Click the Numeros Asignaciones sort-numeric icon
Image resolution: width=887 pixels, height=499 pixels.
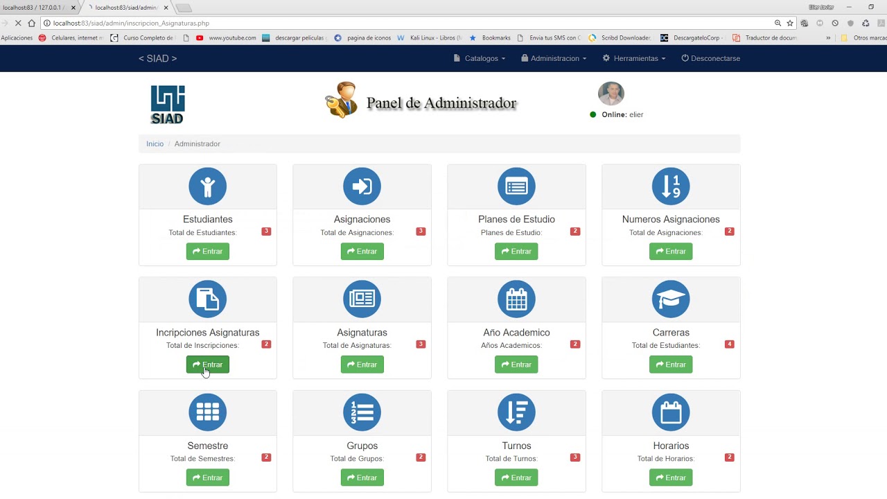(671, 186)
